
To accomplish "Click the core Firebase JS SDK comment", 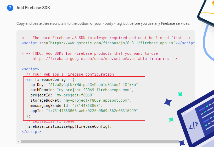I will (x=106, y=38).
